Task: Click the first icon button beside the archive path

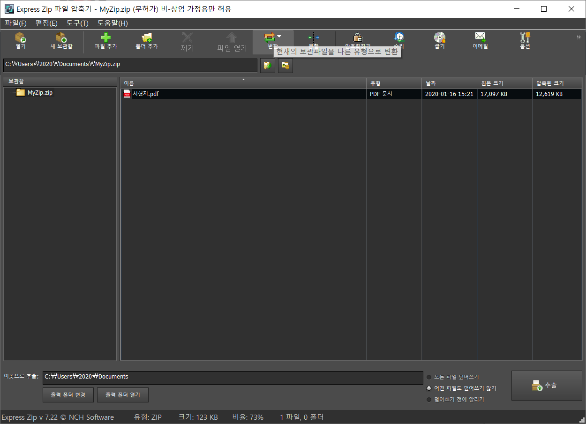Action: tap(268, 66)
